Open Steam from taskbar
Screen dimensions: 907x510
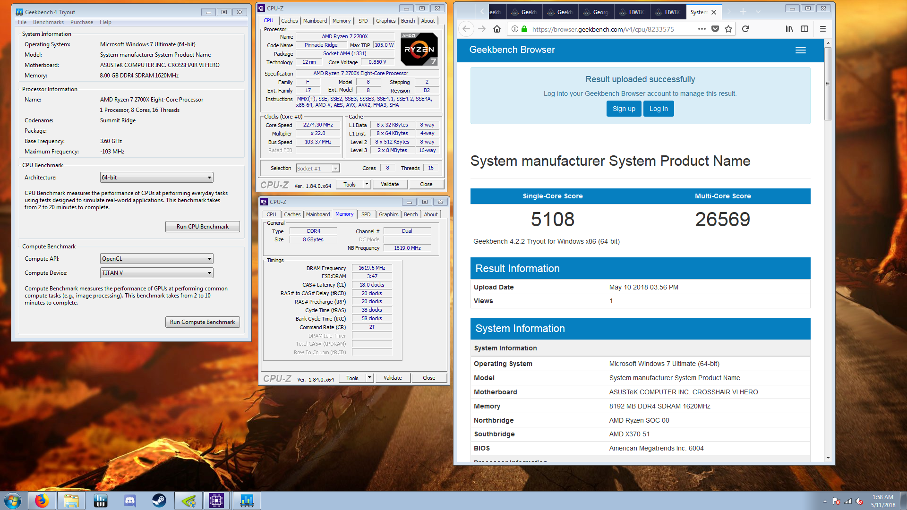(159, 501)
